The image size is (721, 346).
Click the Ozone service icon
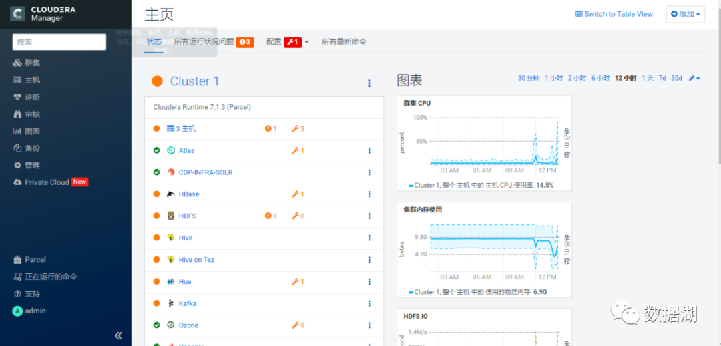pyautogui.click(x=171, y=325)
